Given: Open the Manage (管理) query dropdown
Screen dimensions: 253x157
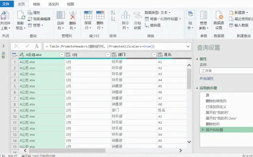Looking at the screenshot, I should tap(35, 25).
